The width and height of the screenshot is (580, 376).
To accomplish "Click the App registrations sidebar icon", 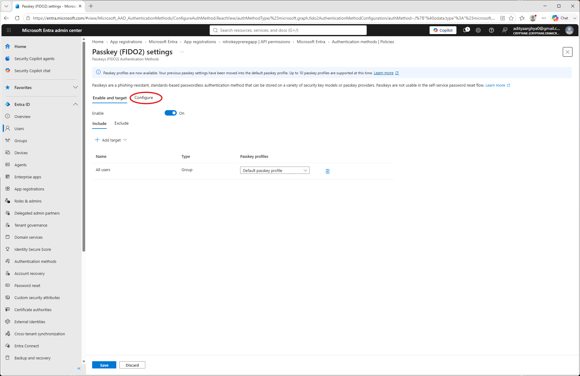I will [8, 189].
